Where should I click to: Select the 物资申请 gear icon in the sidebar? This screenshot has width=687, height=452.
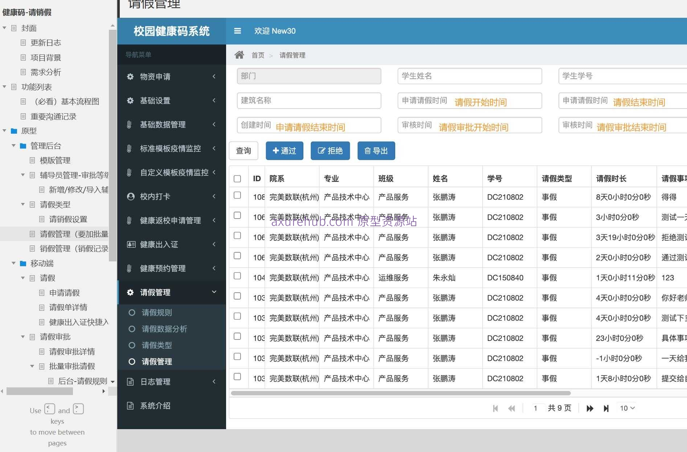[130, 77]
